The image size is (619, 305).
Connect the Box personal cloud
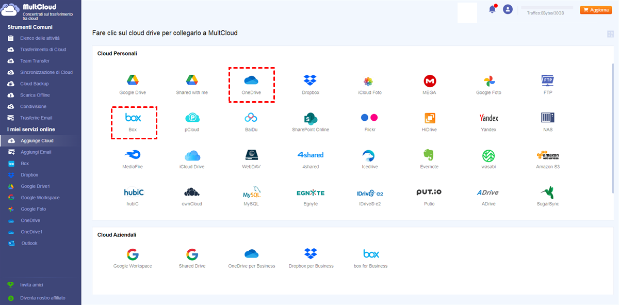[x=133, y=122]
